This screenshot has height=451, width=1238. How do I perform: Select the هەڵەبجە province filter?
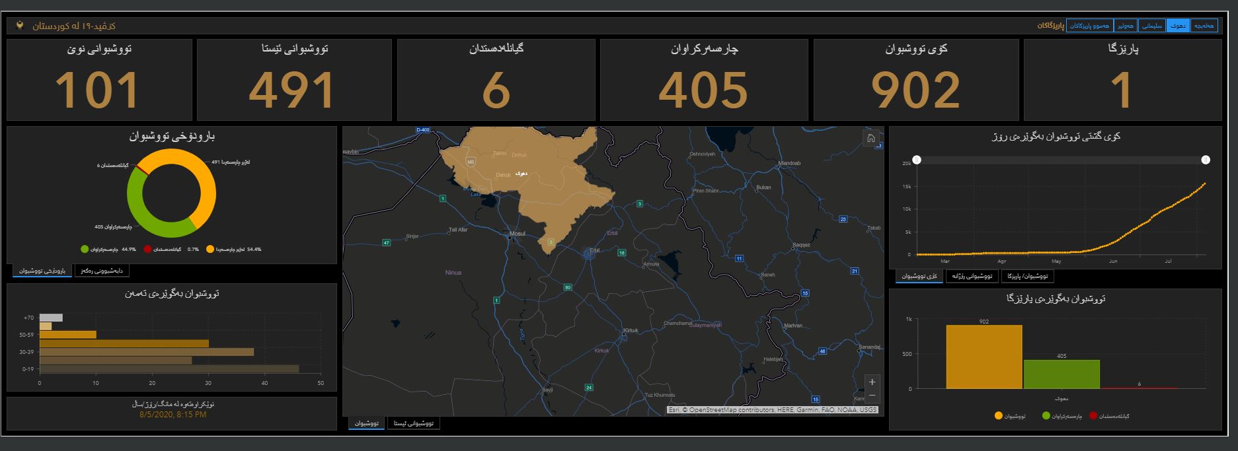tap(1204, 26)
